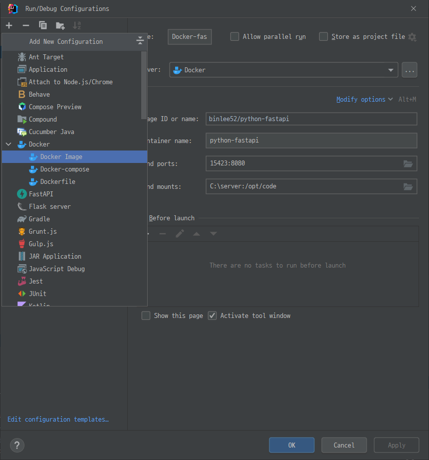
Task: Choose JAR Application entry
Action: 75,256
